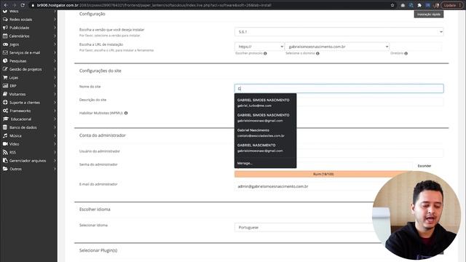The image size is (466, 262).
Task: Open the version selection dropdown 5.6.1
Action: [339, 32]
